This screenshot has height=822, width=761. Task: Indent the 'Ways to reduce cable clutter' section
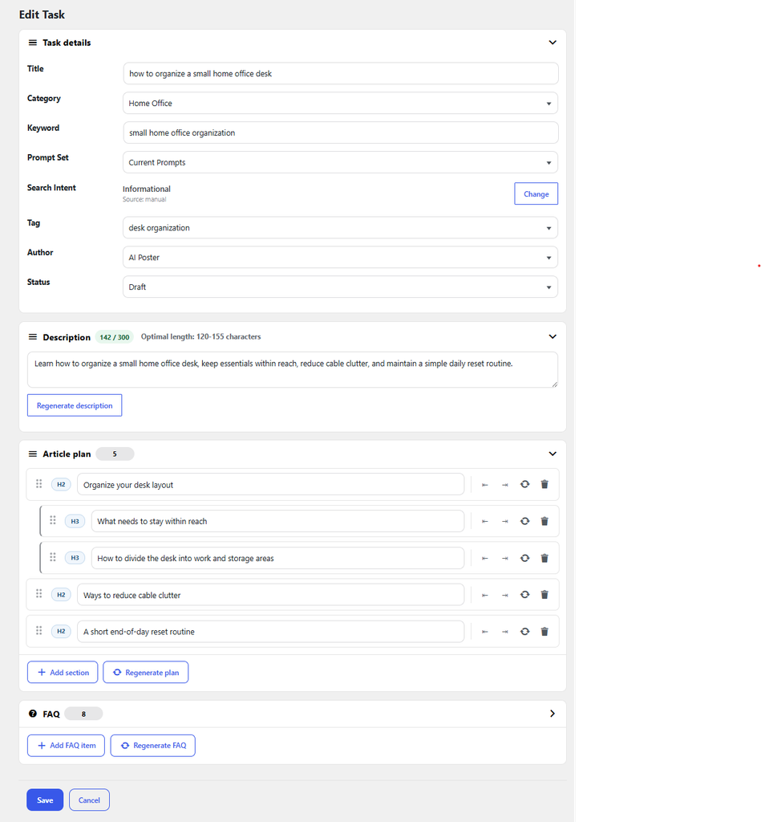pyautogui.click(x=504, y=595)
